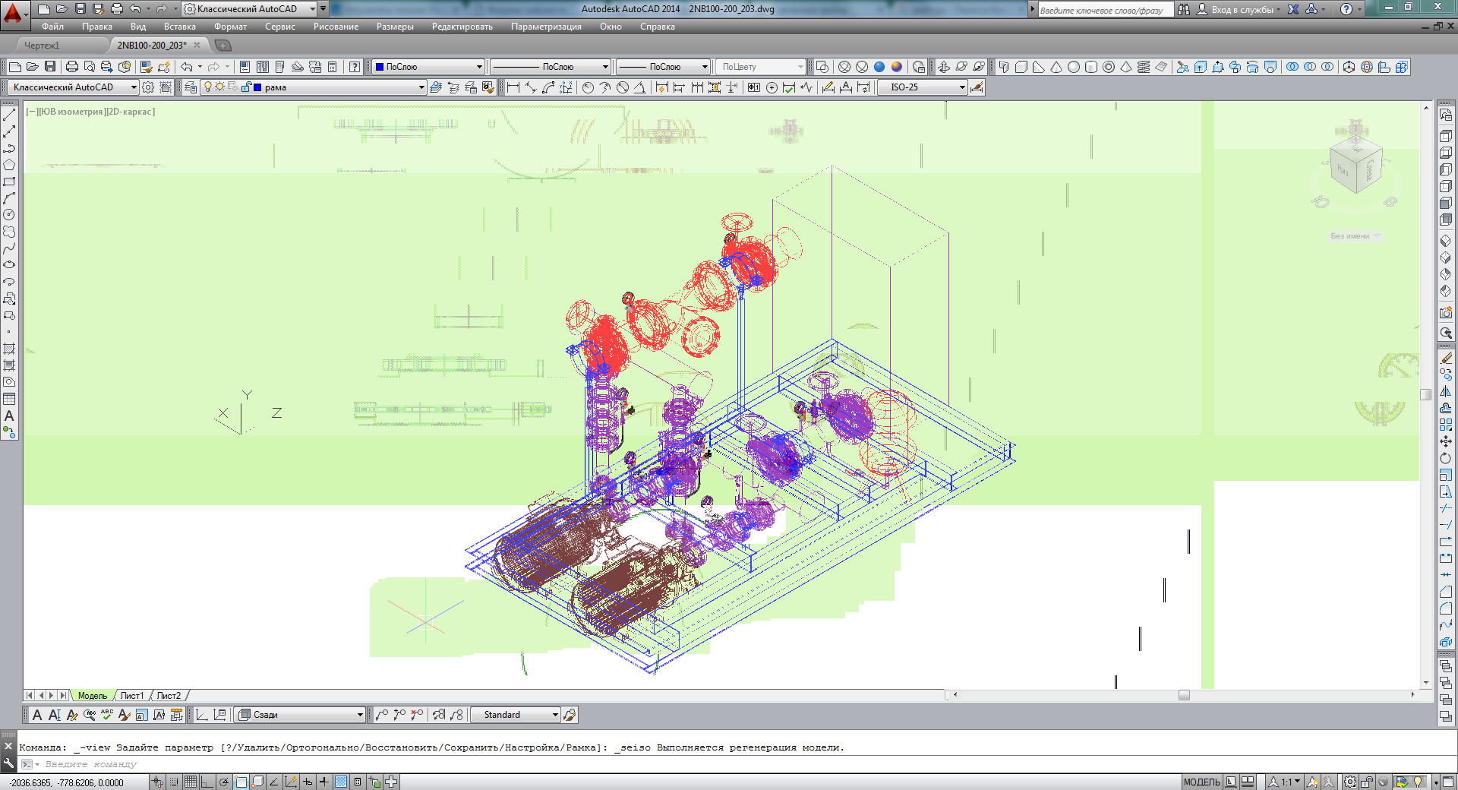
Task: Toggle Dynamic Input in status bar
Action: point(308,782)
